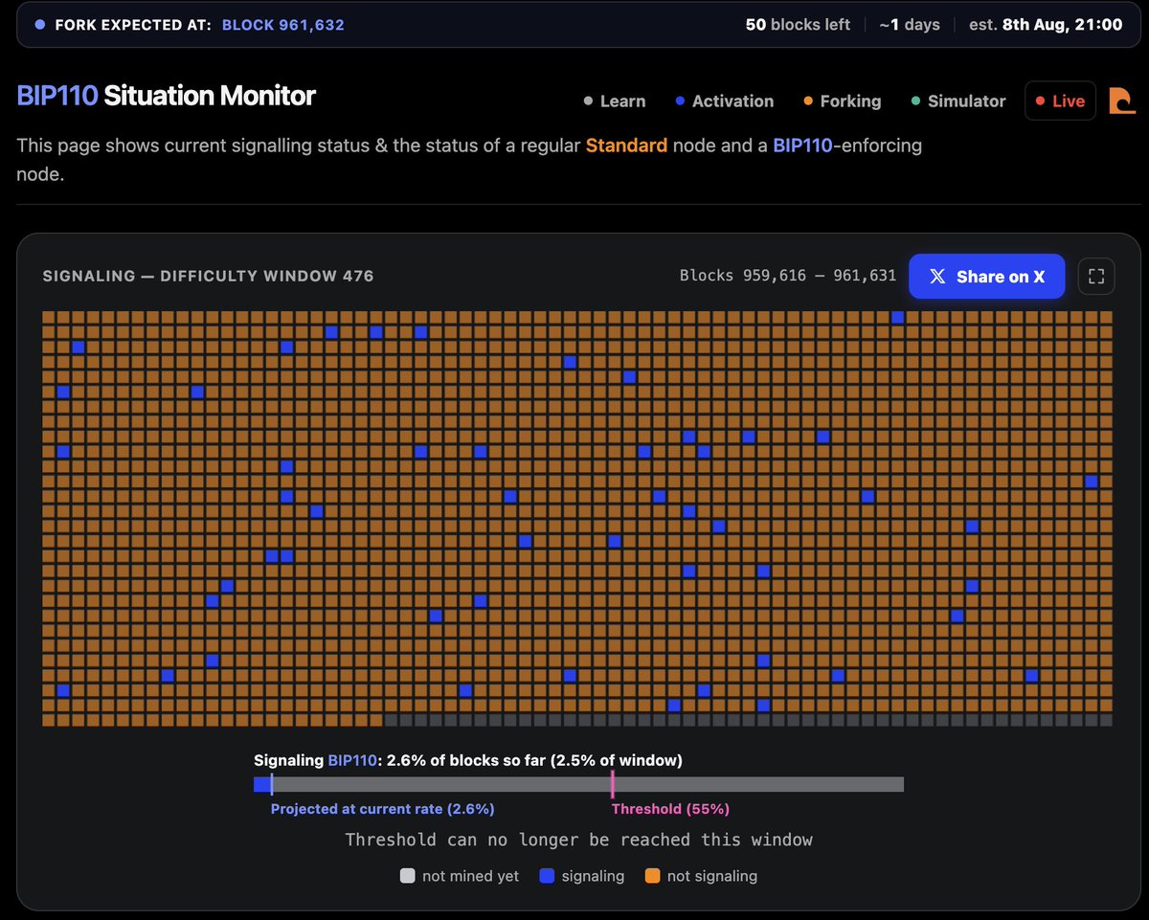
Task: Click the X logo in Share button
Action: [x=938, y=277]
